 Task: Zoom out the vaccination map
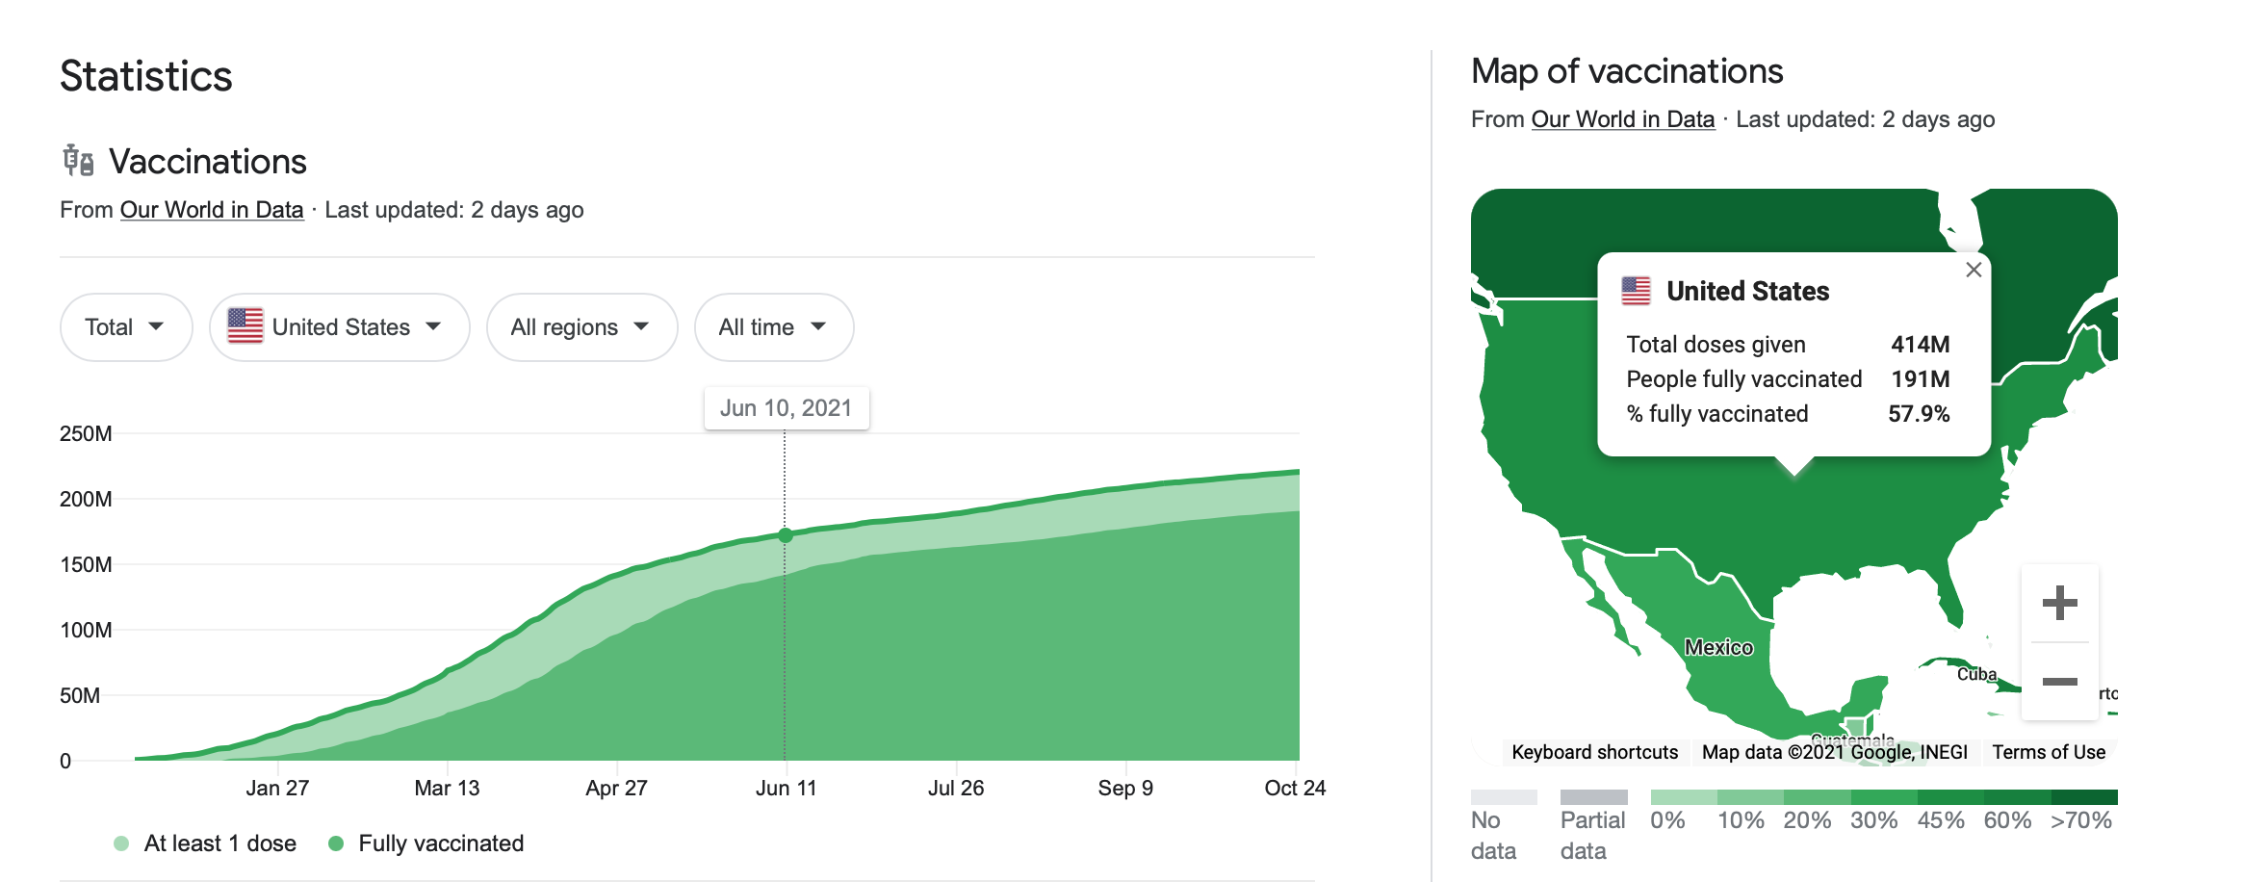[2059, 682]
